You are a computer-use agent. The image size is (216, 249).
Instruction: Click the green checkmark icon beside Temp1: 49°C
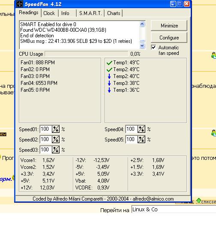(x=109, y=63)
